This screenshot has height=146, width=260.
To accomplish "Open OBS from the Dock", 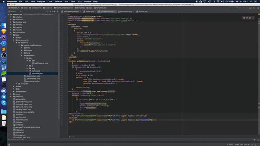I will (4, 55).
